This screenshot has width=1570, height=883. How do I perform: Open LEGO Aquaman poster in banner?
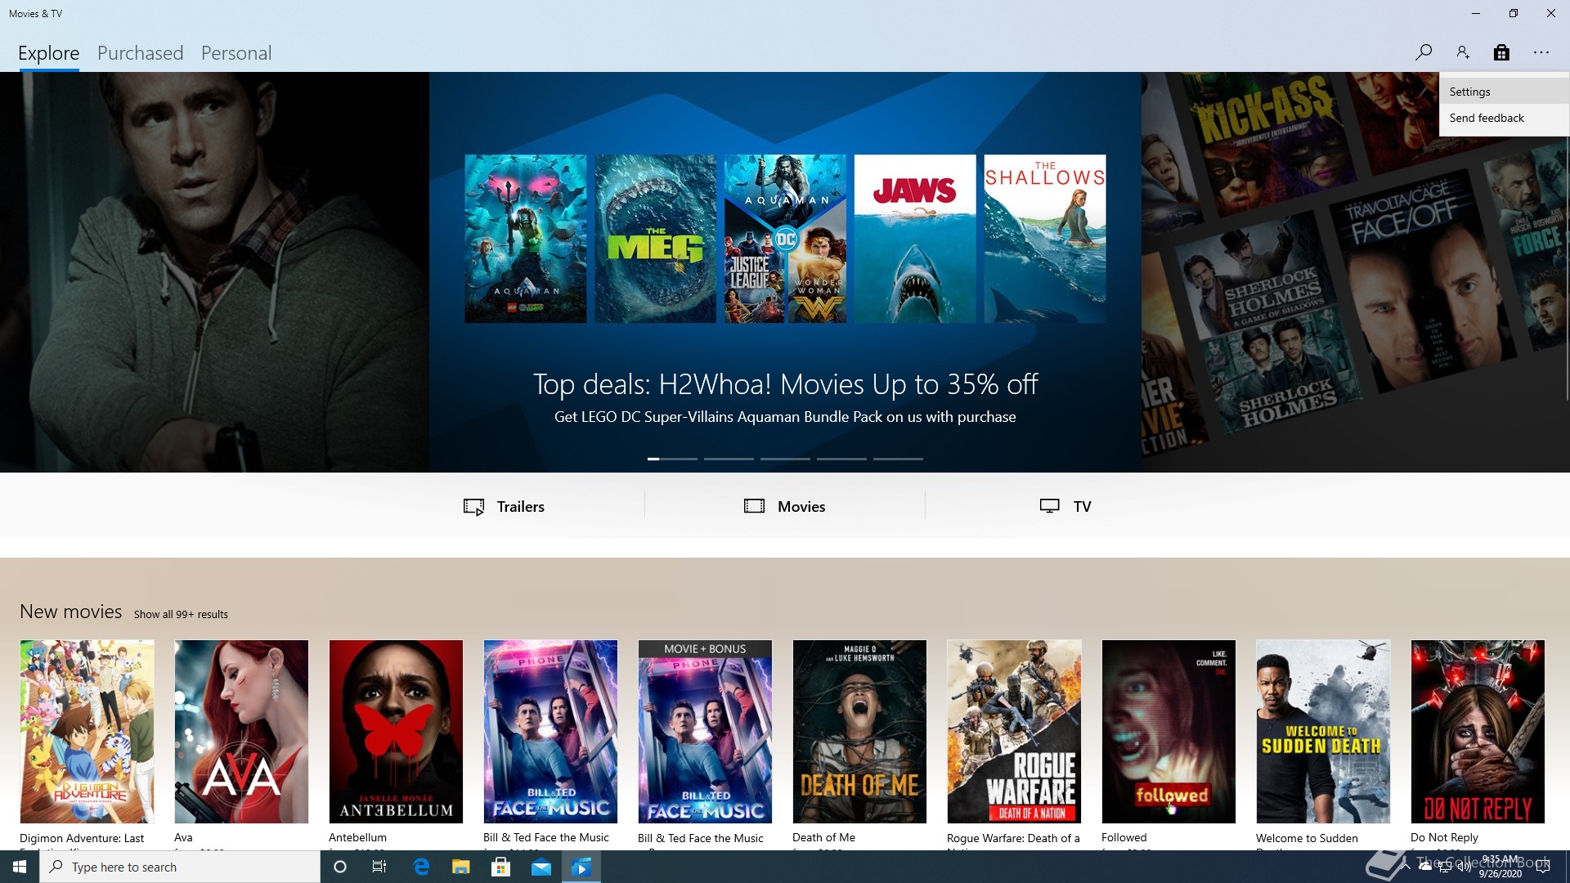pyautogui.click(x=525, y=239)
